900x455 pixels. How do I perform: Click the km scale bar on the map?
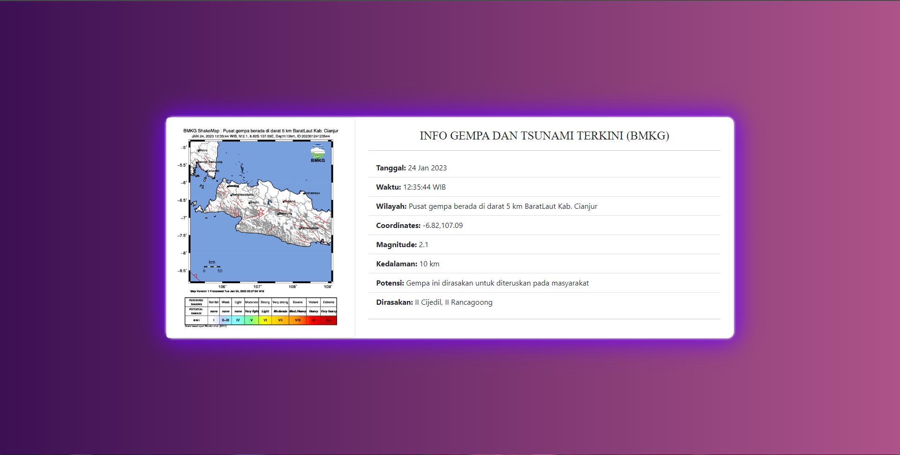212,266
